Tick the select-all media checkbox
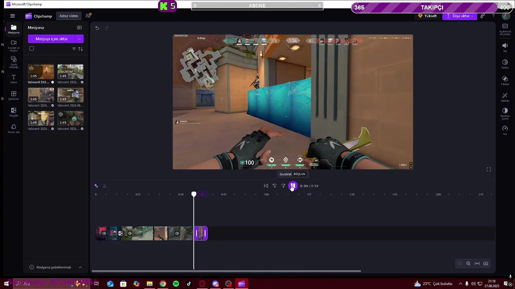Screen dimensions: 515x289 (x=32, y=49)
